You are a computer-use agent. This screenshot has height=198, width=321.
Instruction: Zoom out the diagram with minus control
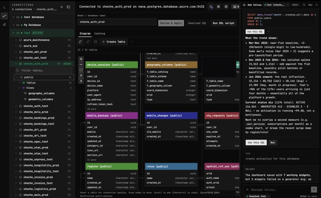81,64
